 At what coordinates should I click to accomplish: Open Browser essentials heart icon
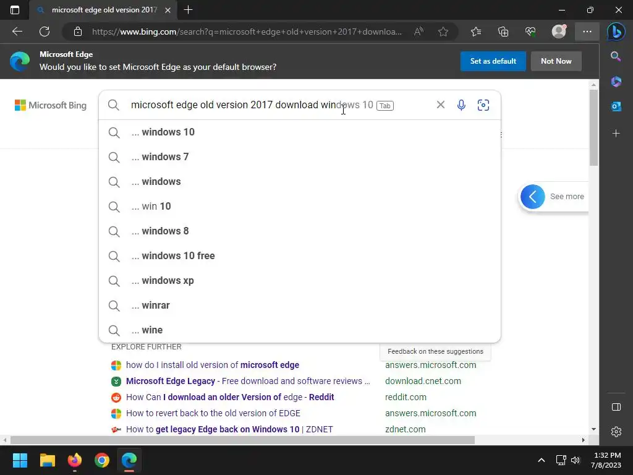click(x=530, y=32)
